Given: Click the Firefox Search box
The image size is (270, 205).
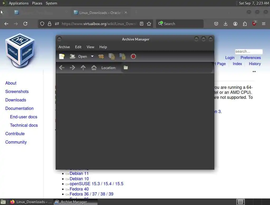Looking at the screenshot, I should coord(180,24).
